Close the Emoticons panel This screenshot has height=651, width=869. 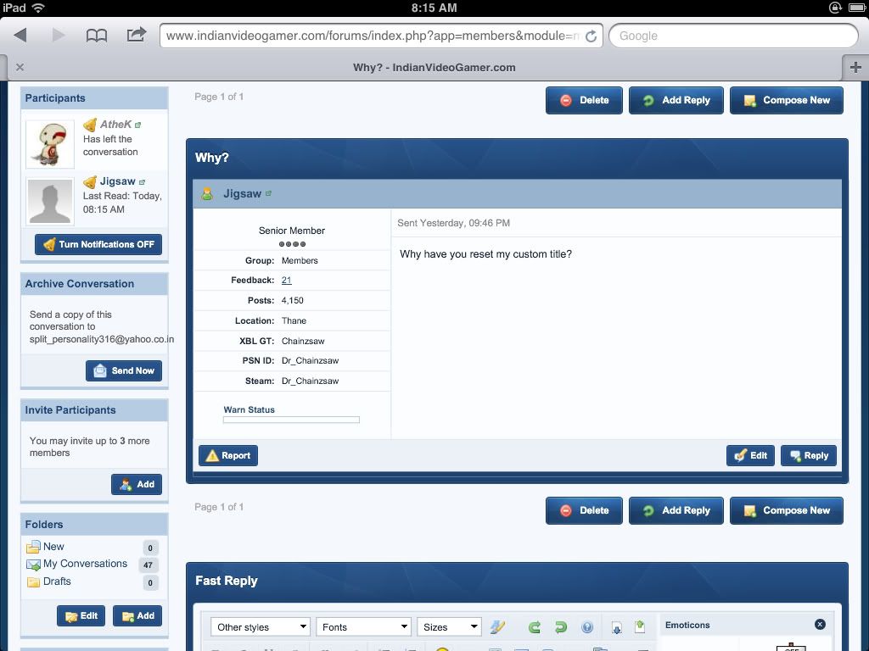820,625
